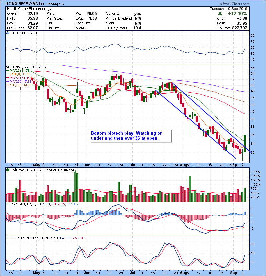Select the MACD signal value -1.696
Viewport: 266px width, 276px height.
[59, 204]
